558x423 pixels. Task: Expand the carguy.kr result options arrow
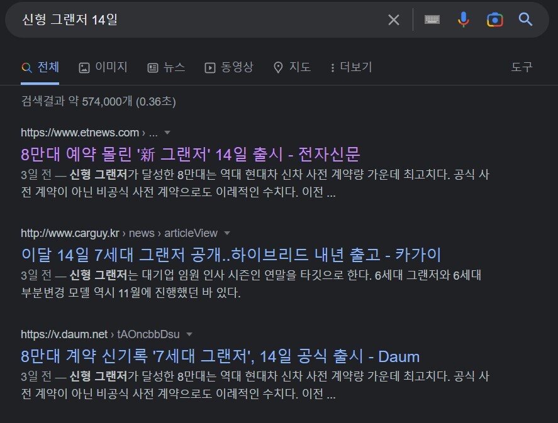tap(227, 233)
